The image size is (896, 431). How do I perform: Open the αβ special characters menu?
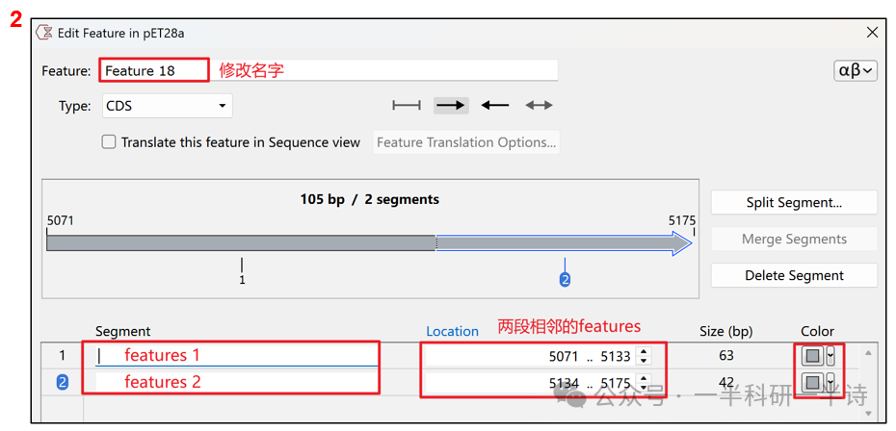[x=855, y=71]
